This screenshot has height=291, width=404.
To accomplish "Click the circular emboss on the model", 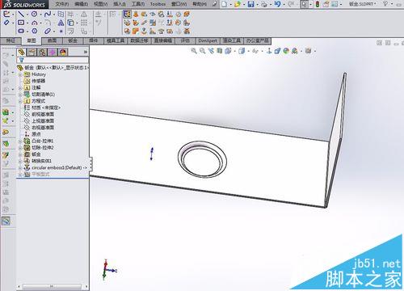I will click(x=202, y=159).
